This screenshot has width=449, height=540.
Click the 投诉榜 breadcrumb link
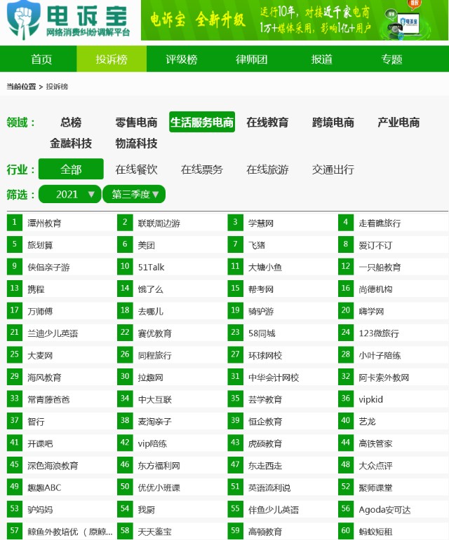point(57,86)
